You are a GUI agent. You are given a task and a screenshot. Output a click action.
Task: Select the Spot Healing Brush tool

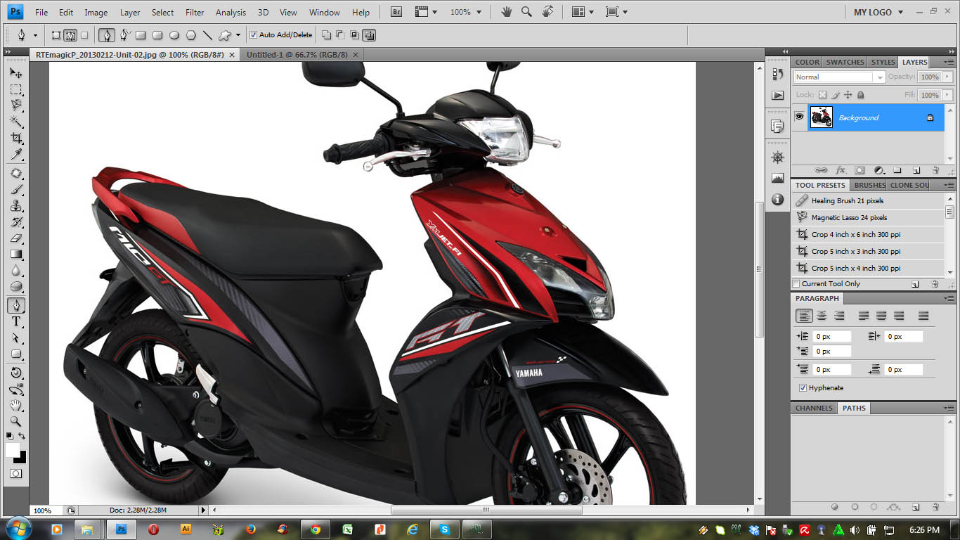click(15, 174)
